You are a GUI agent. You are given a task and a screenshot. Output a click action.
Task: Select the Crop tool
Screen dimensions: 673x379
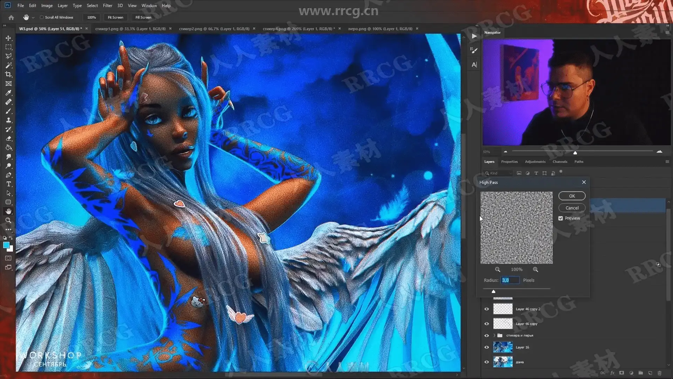pos(8,74)
